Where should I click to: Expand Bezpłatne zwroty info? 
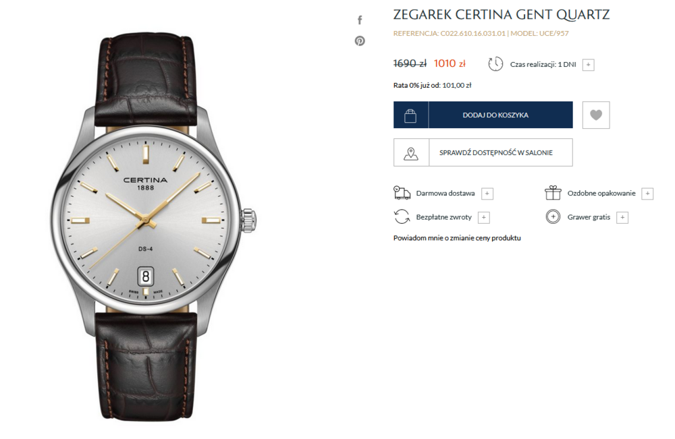coord(483,218)
